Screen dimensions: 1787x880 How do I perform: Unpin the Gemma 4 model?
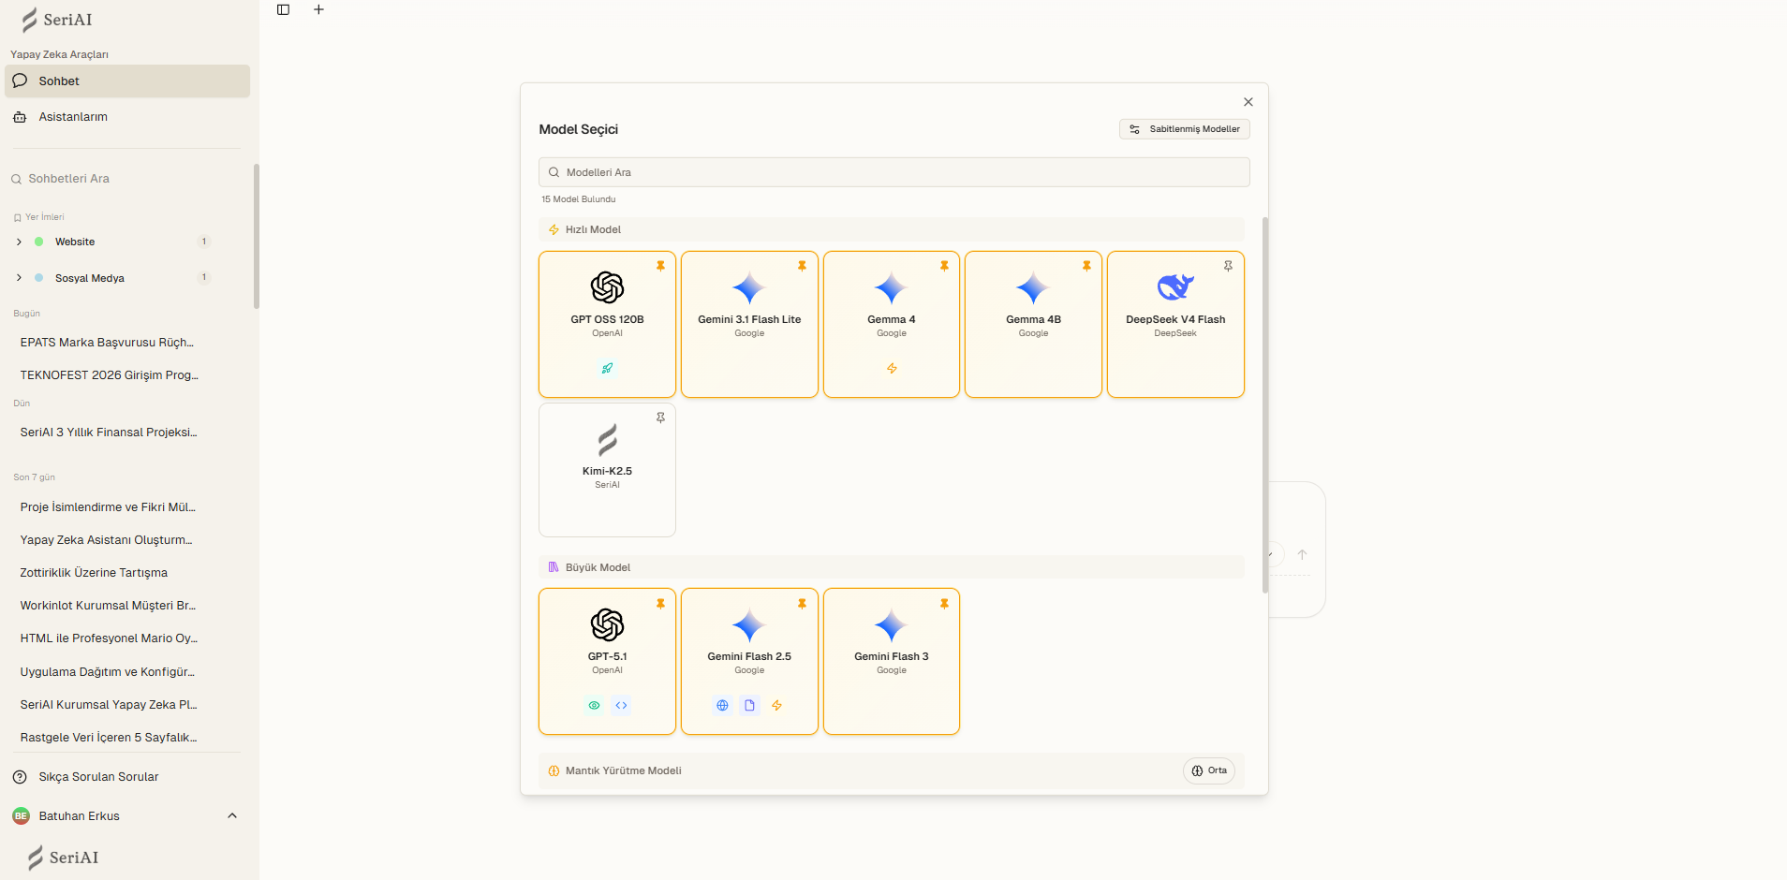944,266
